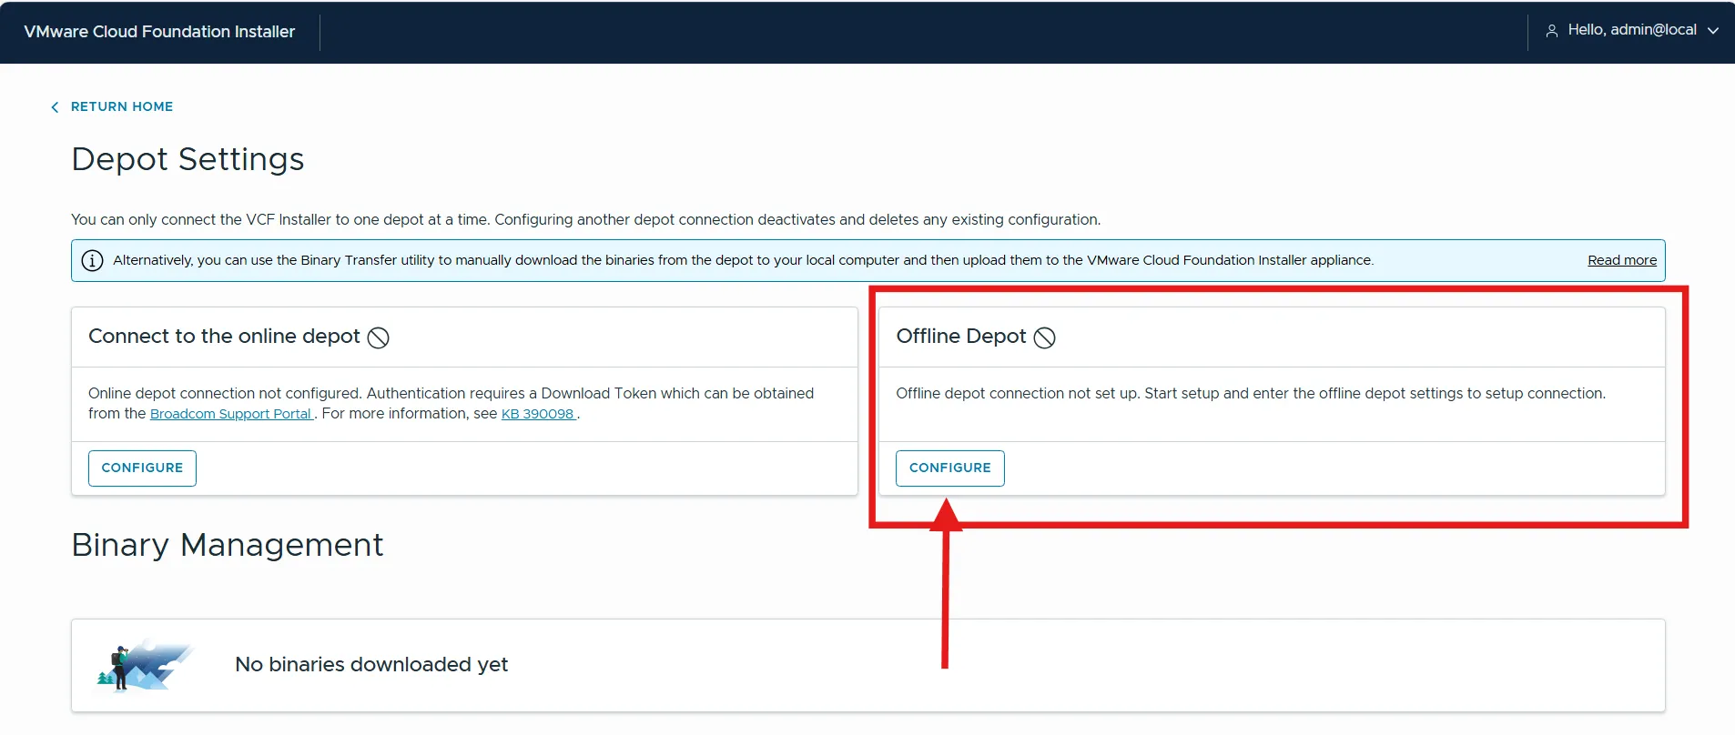Click the Binary Management section heading
Screen dimensions: 1735x735
(228, 545)
